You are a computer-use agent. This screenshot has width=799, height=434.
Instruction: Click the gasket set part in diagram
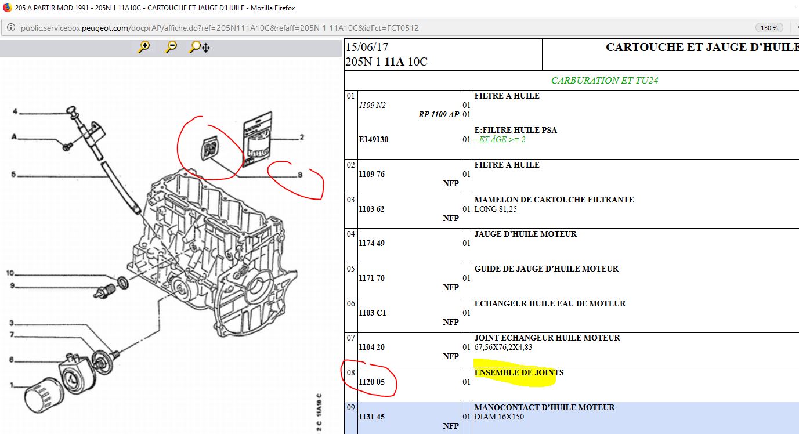click(210, 148)
